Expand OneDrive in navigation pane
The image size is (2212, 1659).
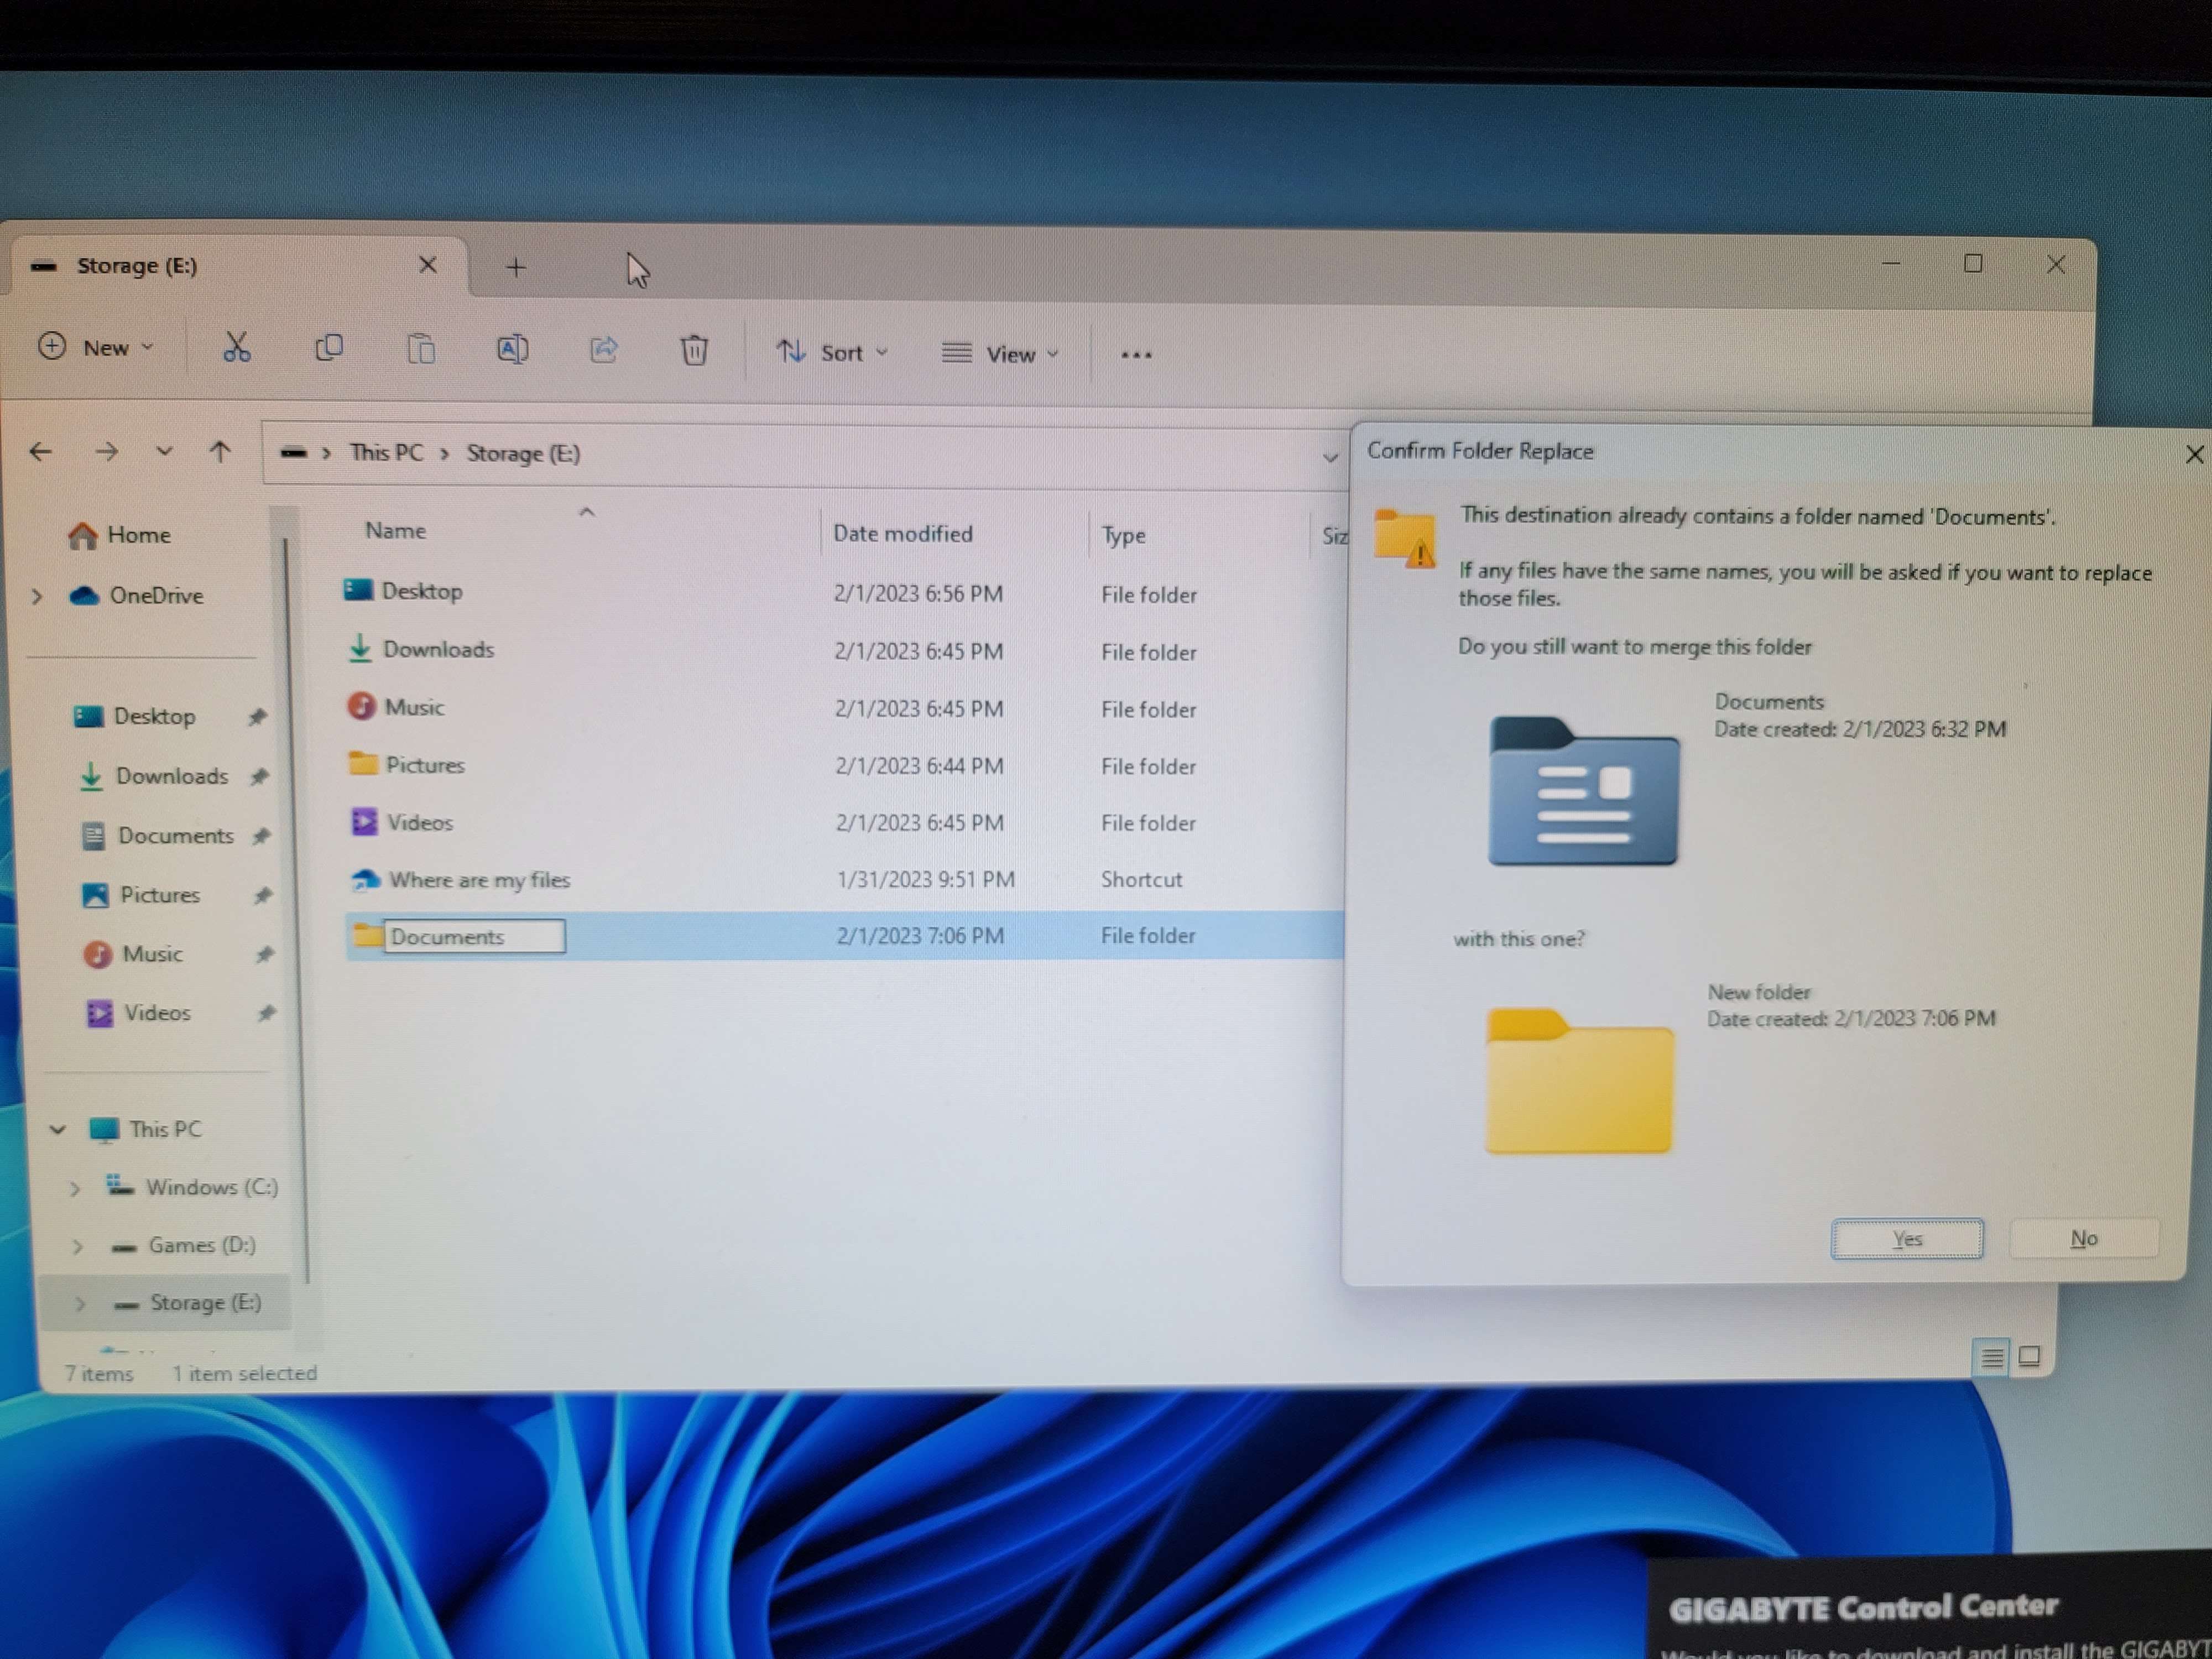[38, 596]
